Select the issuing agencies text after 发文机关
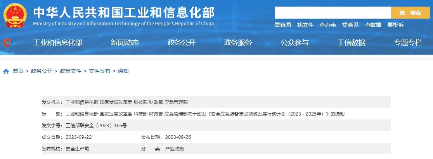433x159 pixels. (127, 102)
